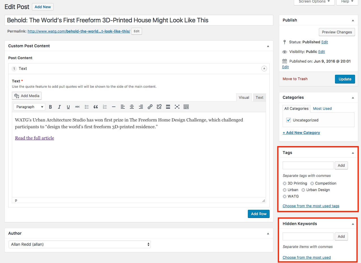Click the blue Update button

(345, 79)
